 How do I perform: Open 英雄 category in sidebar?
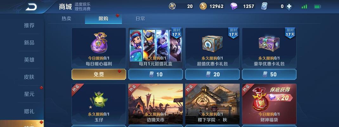click(29, 60)
